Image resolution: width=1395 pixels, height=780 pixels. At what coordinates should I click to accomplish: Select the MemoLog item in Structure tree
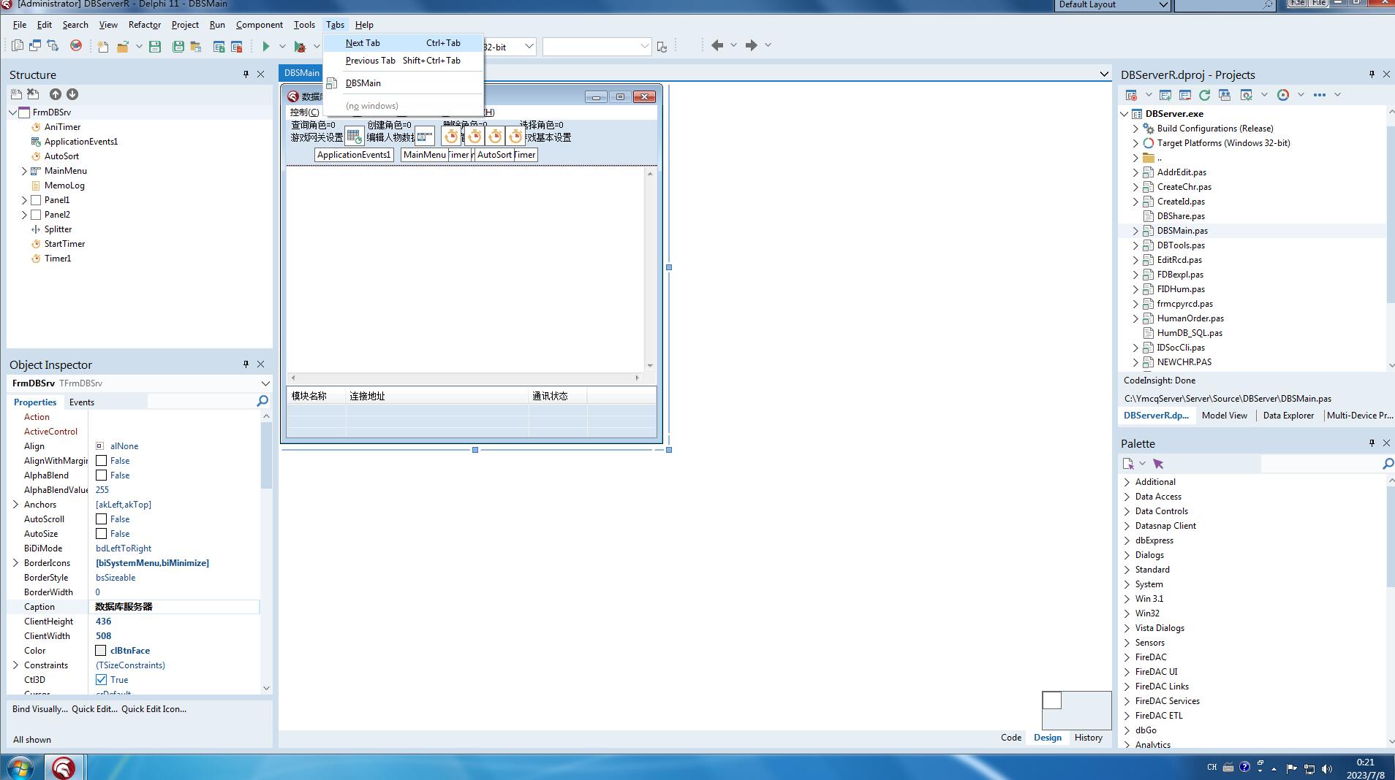coord(64,186)
